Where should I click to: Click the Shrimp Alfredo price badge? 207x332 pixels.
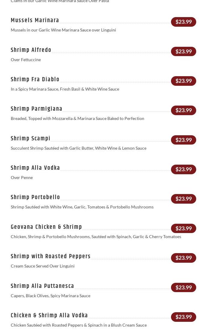(184, 52)
